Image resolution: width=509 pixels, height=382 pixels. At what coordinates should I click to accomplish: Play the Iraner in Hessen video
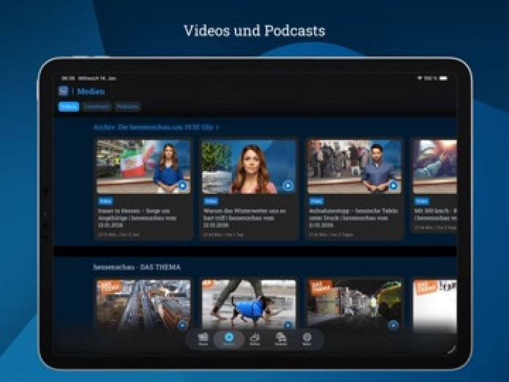pos(182,185)
